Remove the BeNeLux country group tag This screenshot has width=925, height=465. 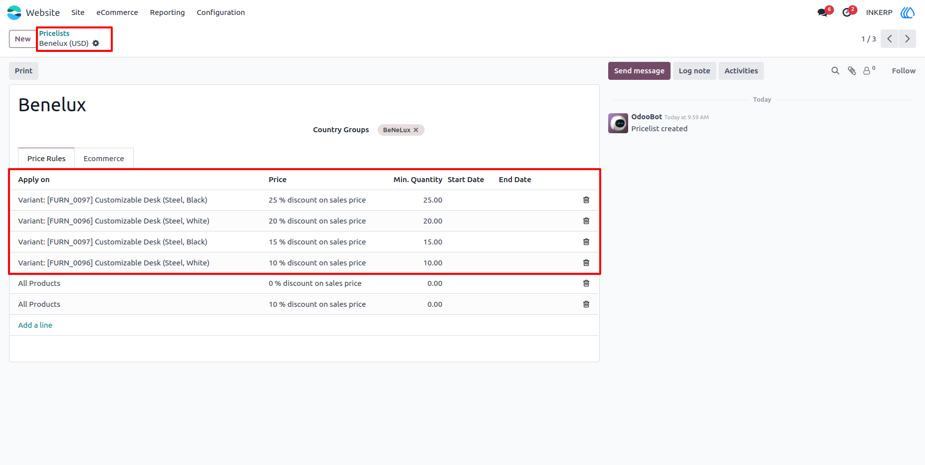click(416, 130)
